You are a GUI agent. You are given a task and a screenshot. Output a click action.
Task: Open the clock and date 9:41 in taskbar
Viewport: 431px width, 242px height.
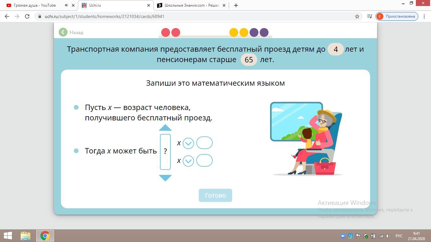point(416,236)
